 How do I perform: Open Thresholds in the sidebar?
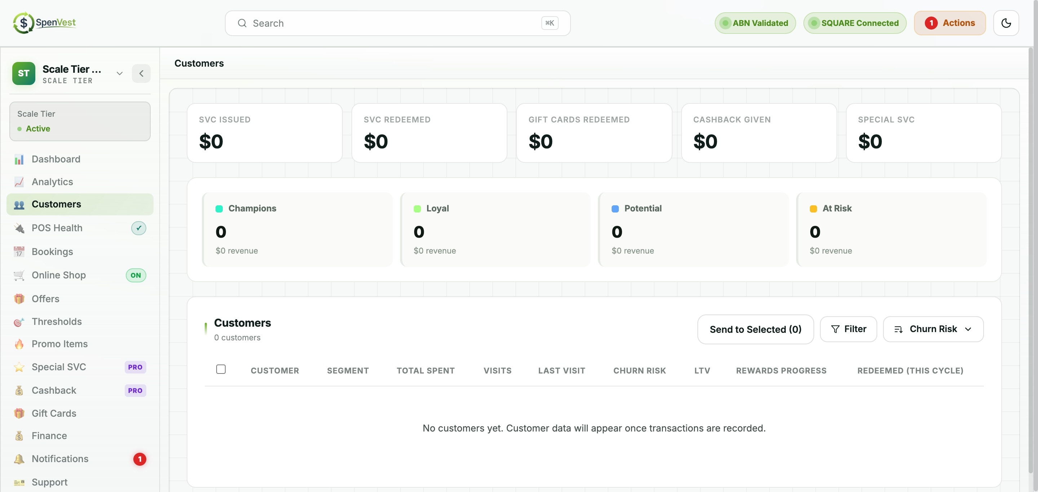tap(80, 322)
